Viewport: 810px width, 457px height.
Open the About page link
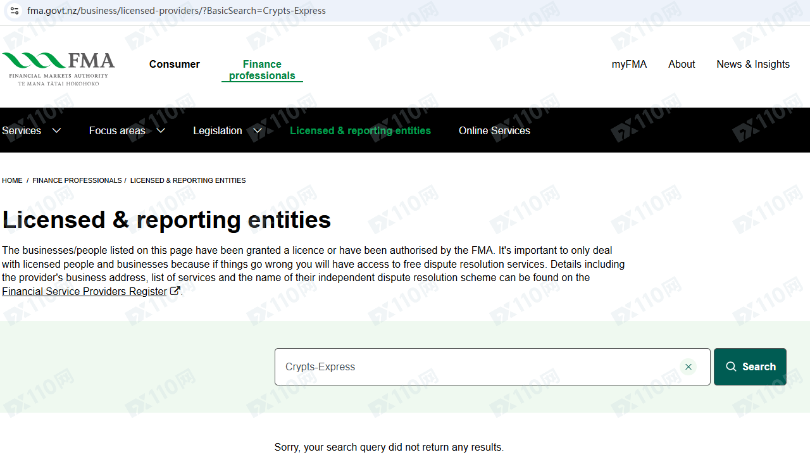pos(682,64)
